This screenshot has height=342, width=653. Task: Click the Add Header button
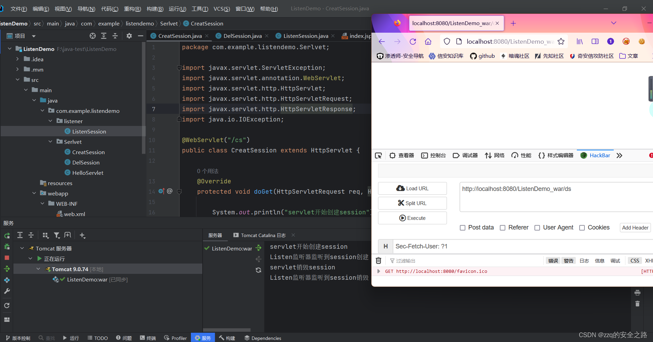click(635, 228)
